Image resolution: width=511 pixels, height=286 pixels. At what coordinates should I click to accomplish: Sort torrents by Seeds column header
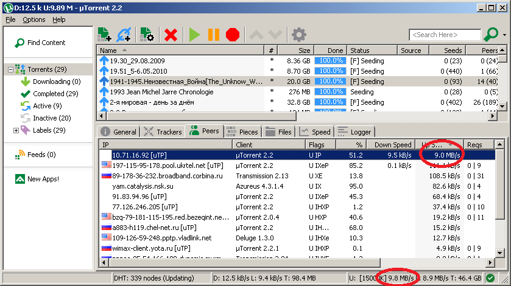click(448, 51)
